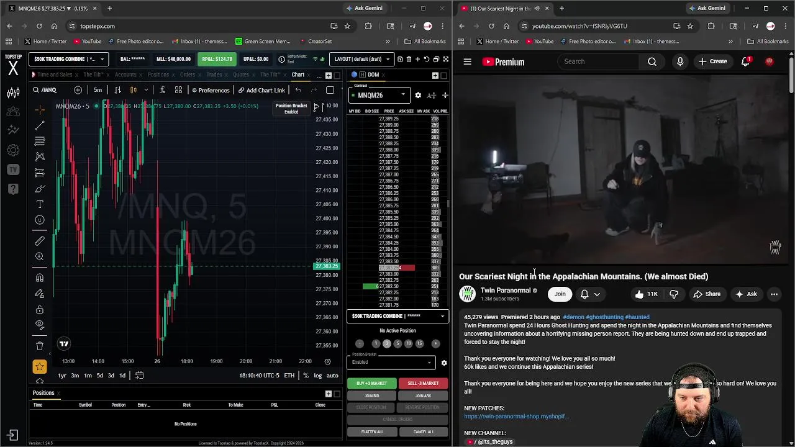Select quantity 10 order size button
795x447 pixels.
[x=409, y=343]
